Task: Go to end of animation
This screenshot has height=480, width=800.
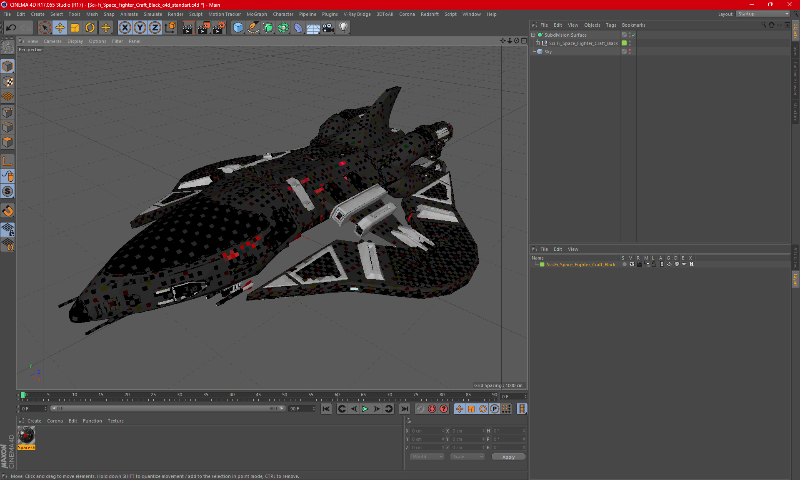Action: tap(404, 409)
